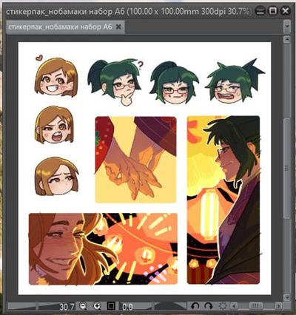Reset canvas rotation with the sun-shaped icon
The image size is (296, 315).
tap(223, 306)
